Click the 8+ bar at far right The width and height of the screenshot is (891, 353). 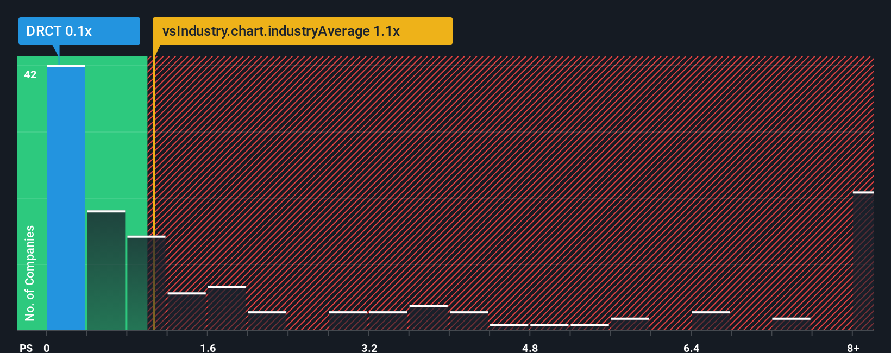(x=863, y=261)
